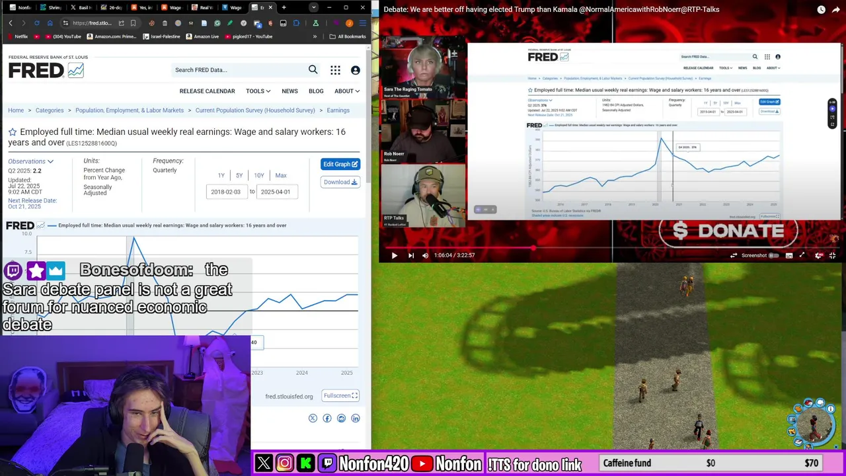Click the Fullscreen chart button
The width and height of the screenshot is (846, 476).
tap(340, 396)
